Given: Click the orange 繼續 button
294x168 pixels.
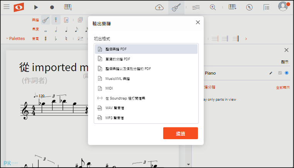Looking at the screenshot, I should tap(181, 133).
